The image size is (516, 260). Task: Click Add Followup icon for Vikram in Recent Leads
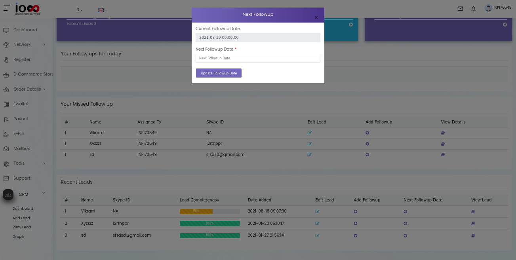[x=356, y=211]
